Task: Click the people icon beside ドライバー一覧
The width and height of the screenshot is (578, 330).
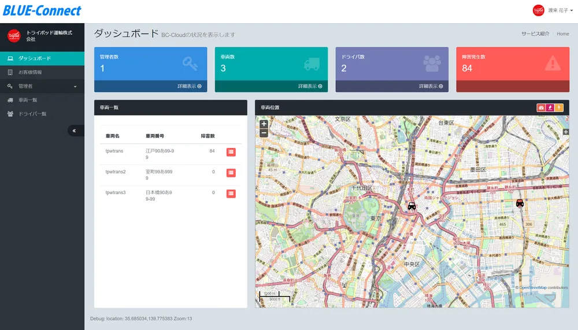Action: pos(10,114)
